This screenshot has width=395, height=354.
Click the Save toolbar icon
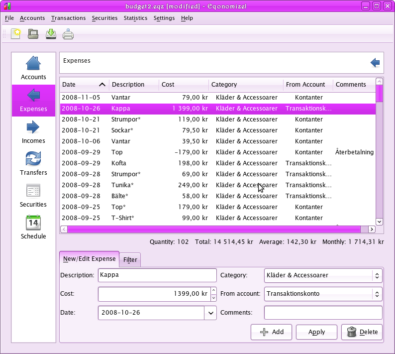[x=51, y=34]
